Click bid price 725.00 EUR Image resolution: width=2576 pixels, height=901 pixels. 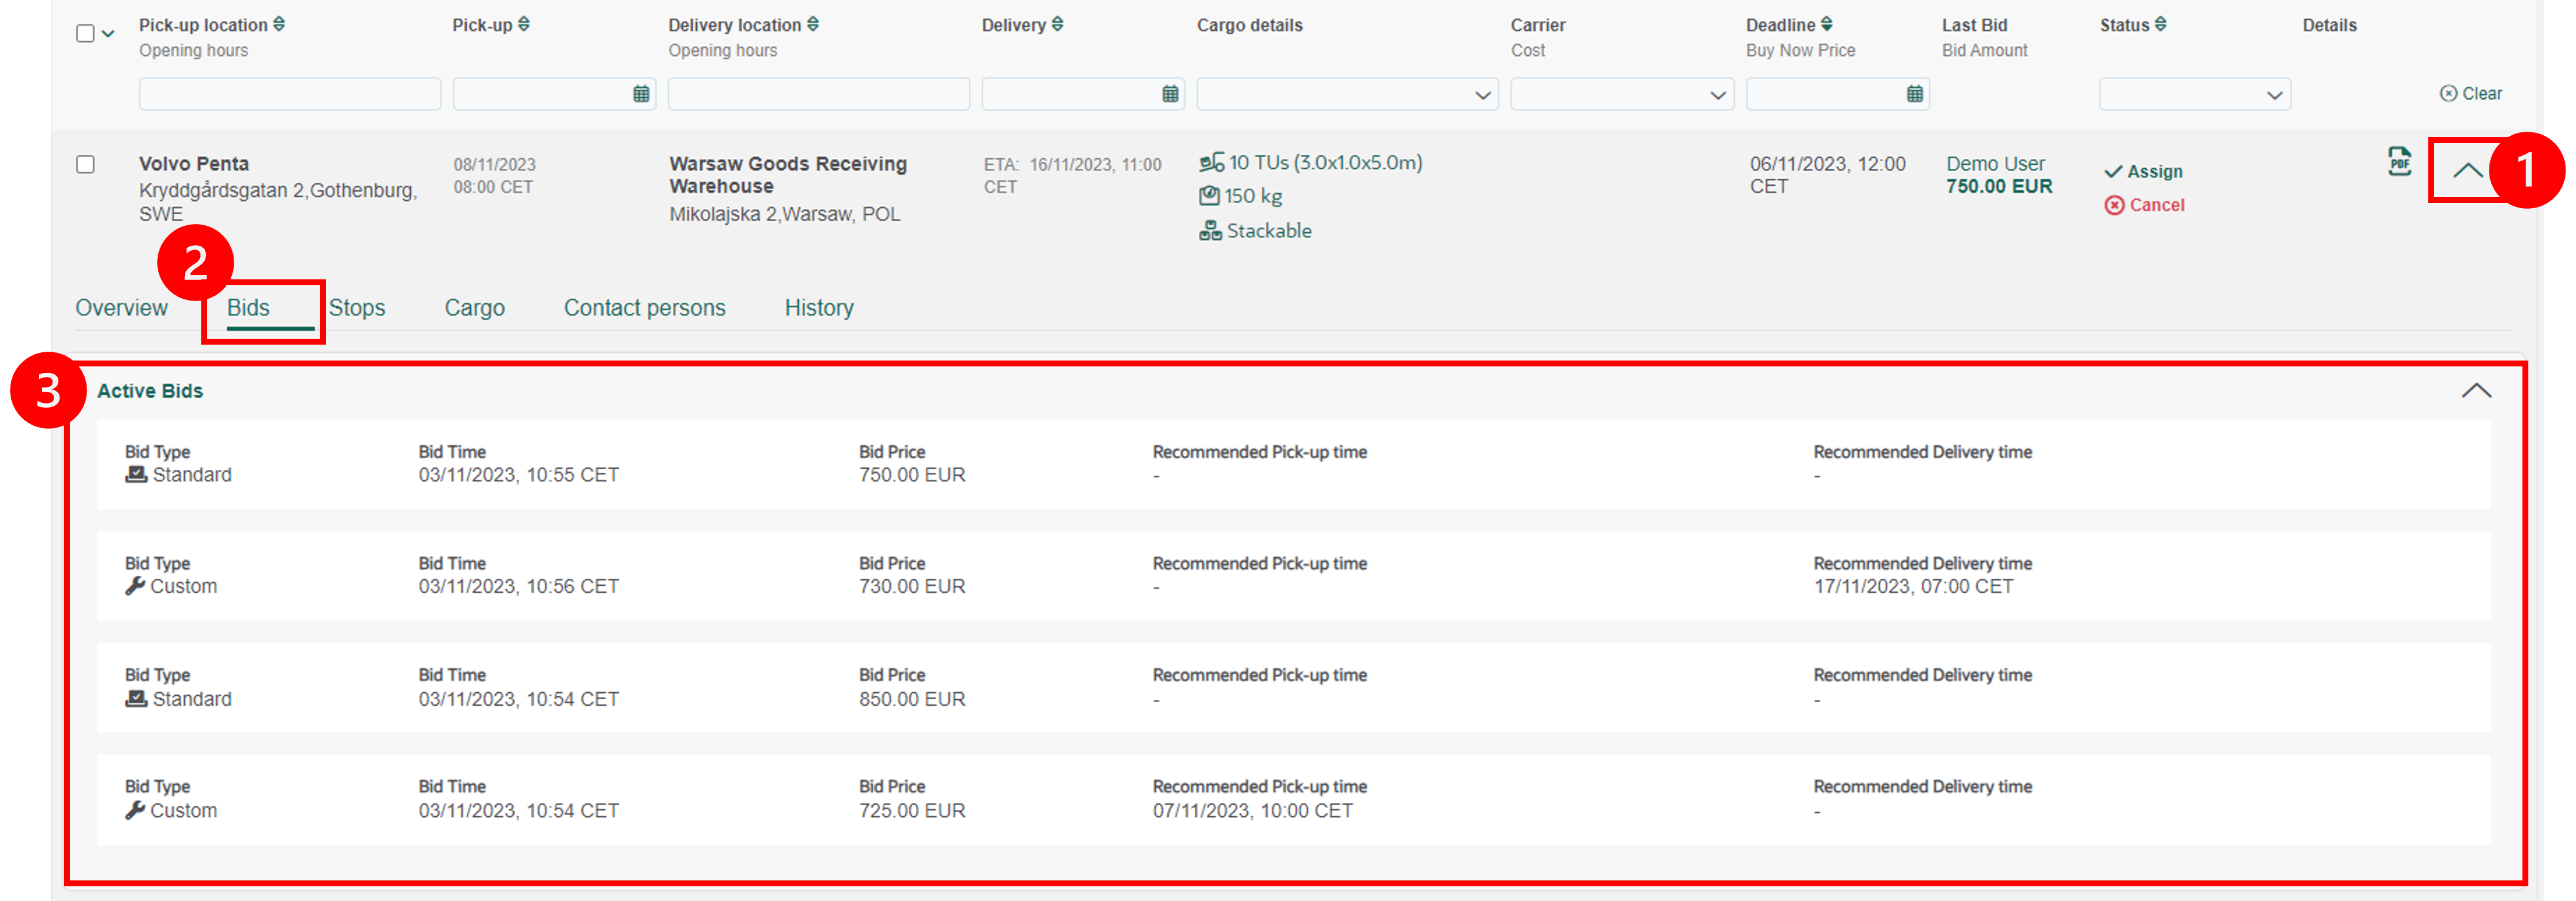(912, 810)
